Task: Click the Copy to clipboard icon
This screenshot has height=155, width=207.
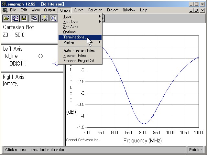Action: [x=34, y=18]
